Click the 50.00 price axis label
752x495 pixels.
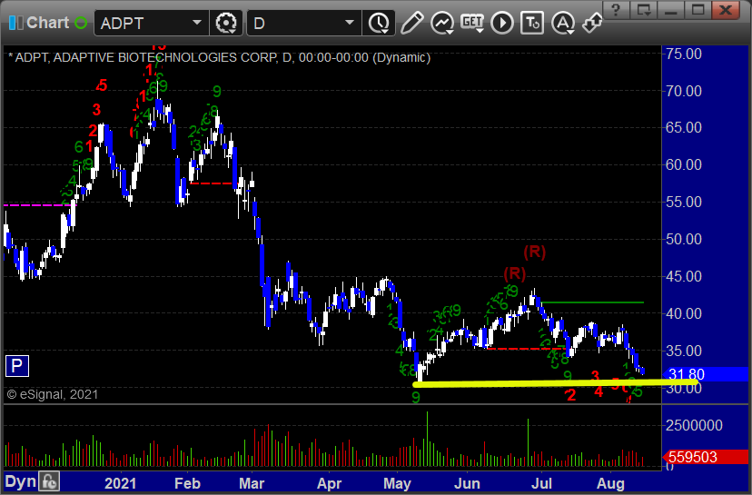coord(683,239)
